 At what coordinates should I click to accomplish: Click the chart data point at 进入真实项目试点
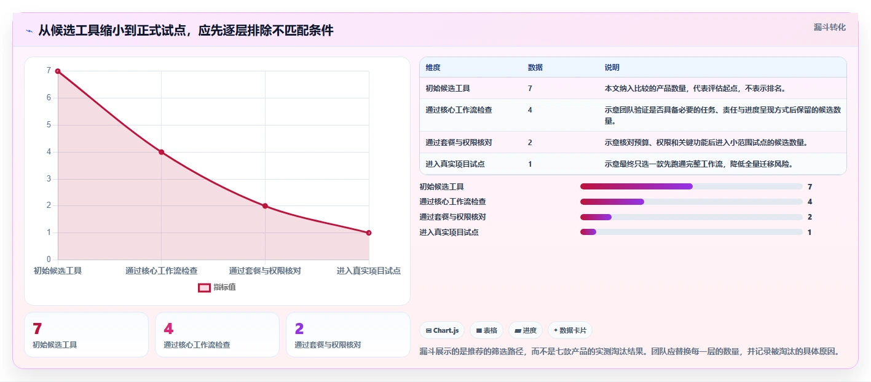369,233
